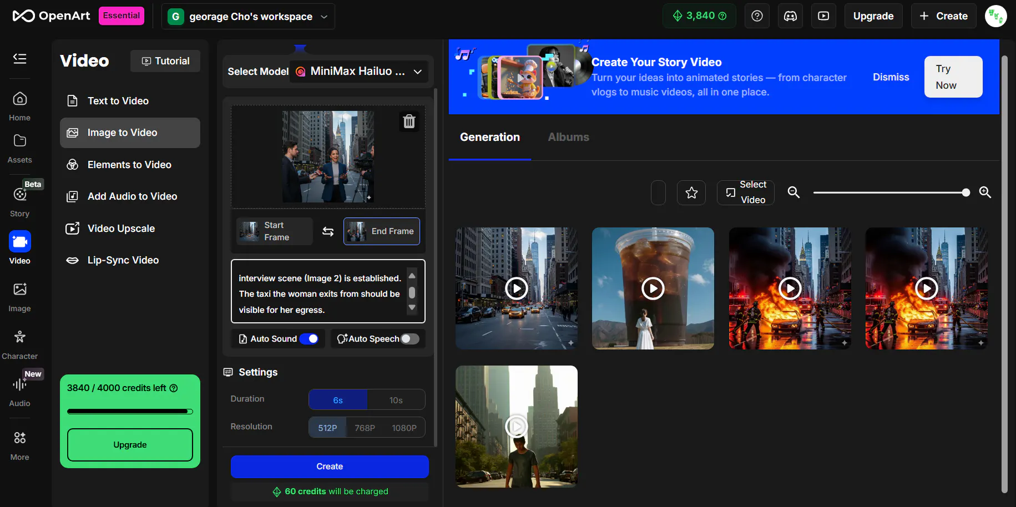Open the Create menu in header
The image size is (1016, 507).
coord(943,16)
